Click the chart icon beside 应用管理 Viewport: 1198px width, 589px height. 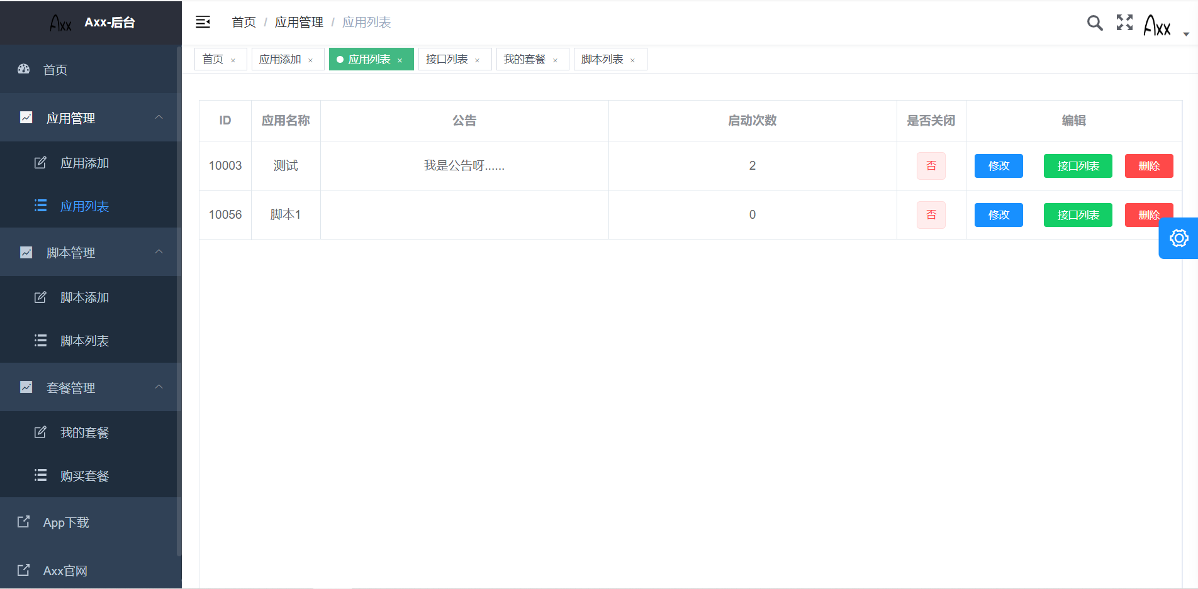(x=26, y=118)
